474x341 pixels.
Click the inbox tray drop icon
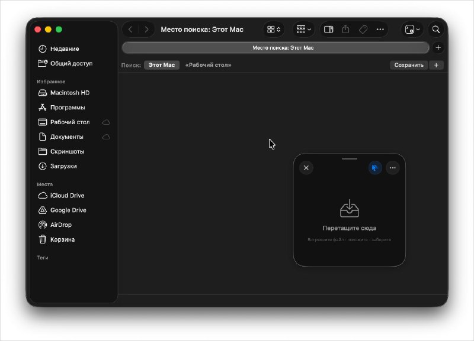pyautogui.click(x=350, y=209)
